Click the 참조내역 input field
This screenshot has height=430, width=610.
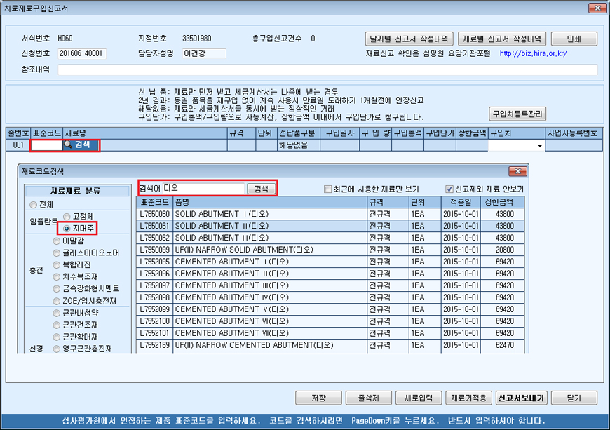[327, 70]
